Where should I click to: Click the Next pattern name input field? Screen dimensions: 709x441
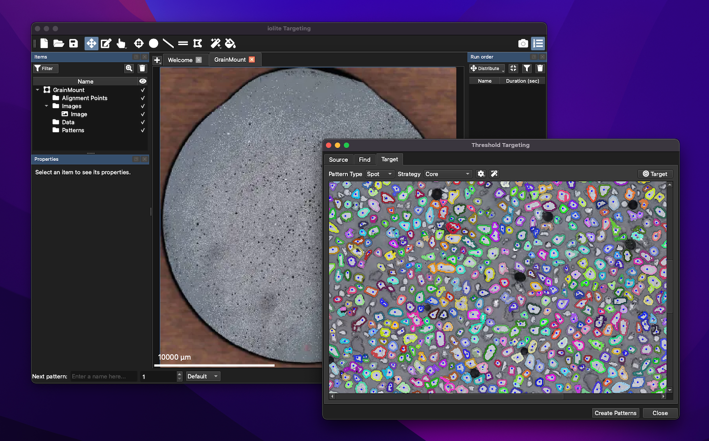[x=103, y=376]
